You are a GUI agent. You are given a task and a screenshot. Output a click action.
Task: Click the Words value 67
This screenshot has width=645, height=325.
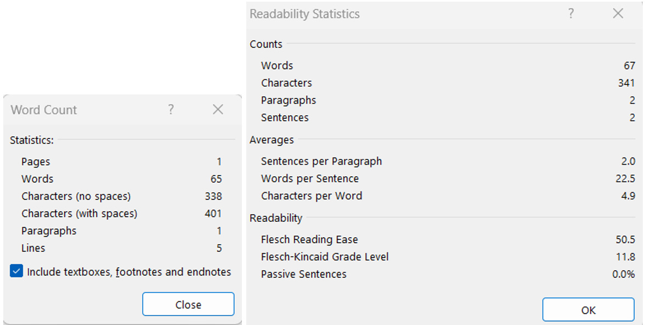point(630,66)
